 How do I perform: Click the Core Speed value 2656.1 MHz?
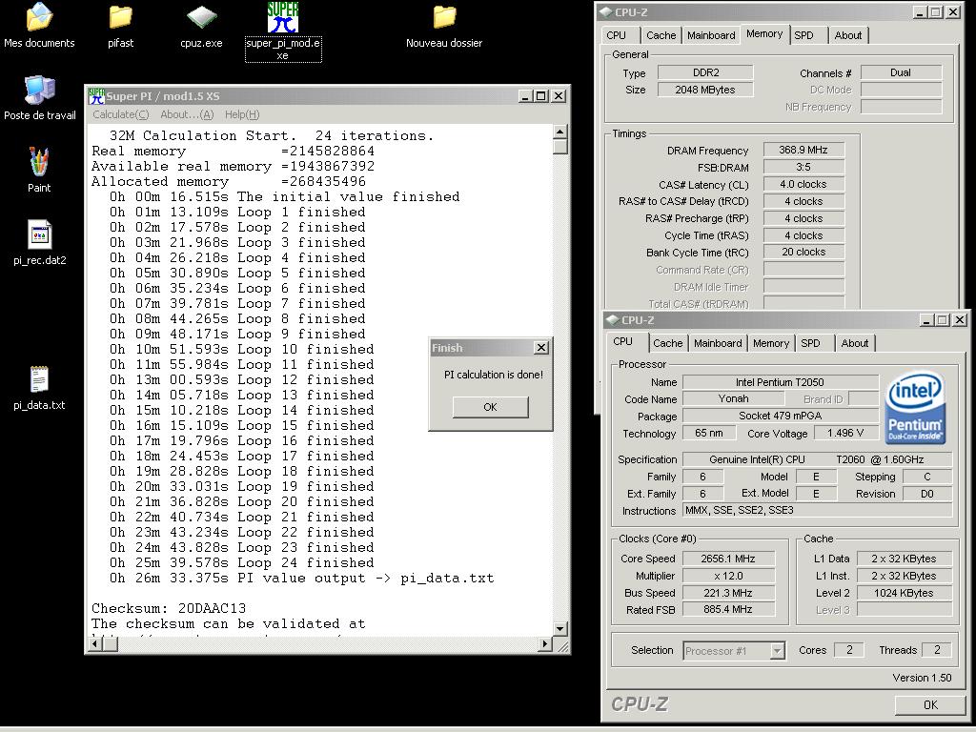(x=728, y=559)
